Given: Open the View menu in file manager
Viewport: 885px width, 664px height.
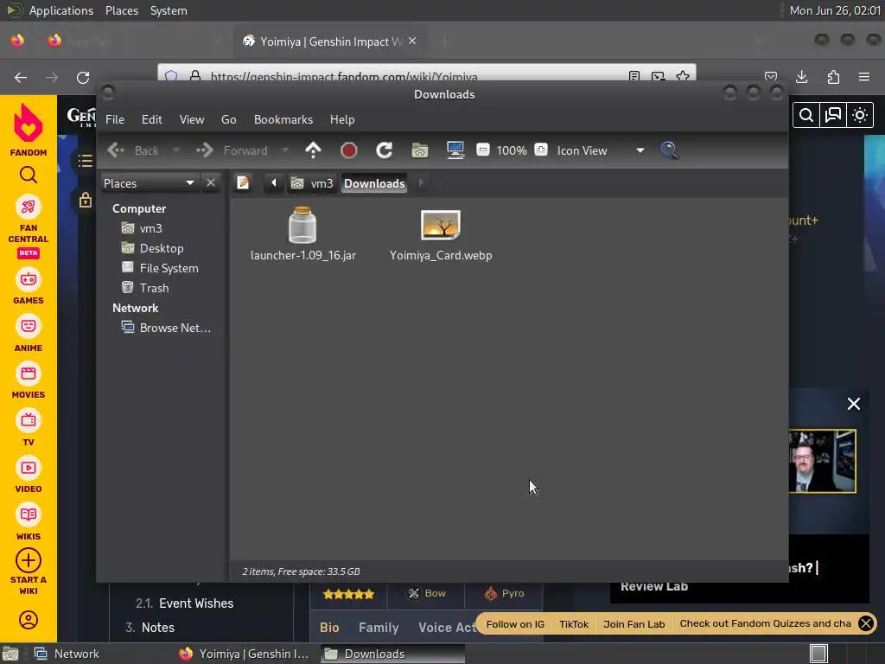Looking at the screenshot, I should pos(191,119).
